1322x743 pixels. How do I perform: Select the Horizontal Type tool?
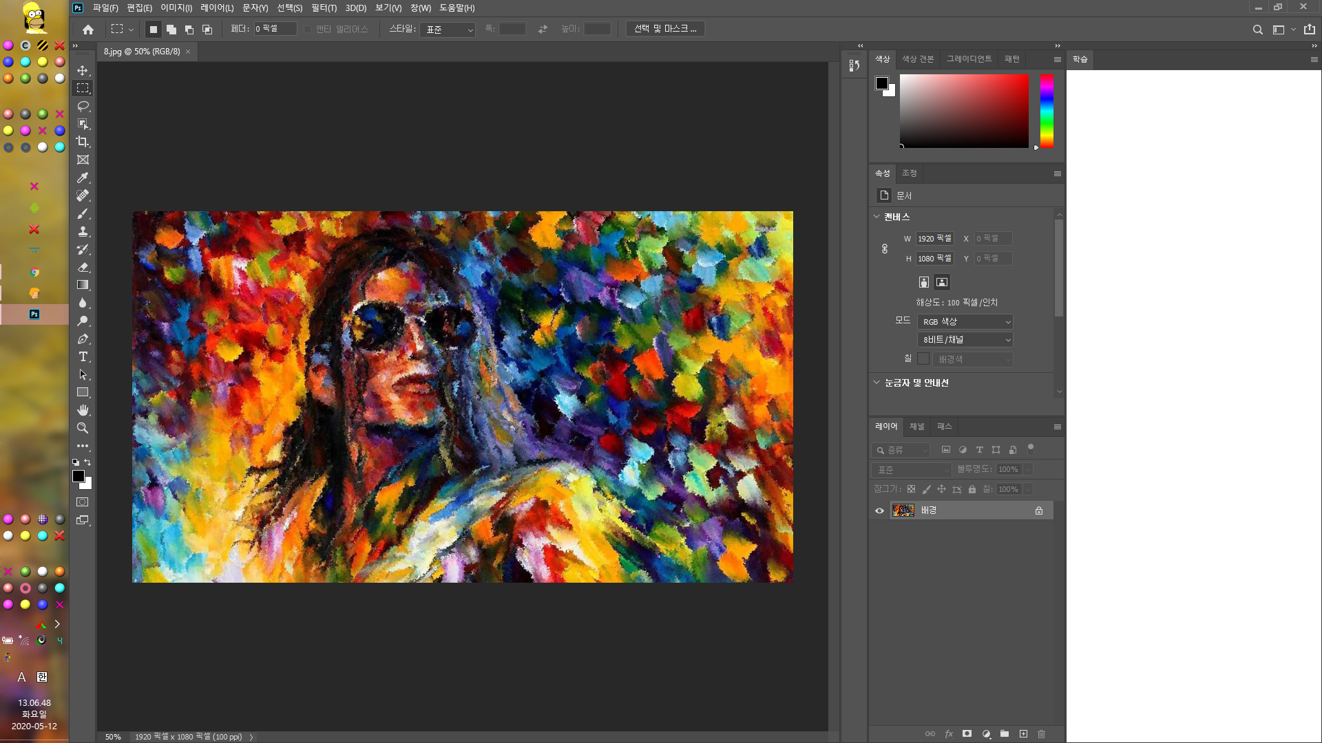[x=83, y=356]
